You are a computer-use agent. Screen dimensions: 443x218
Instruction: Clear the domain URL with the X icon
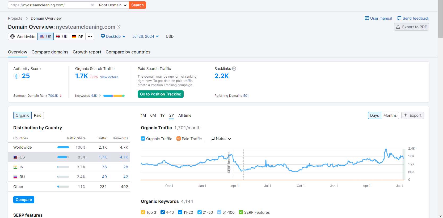[x=92, y=5]
